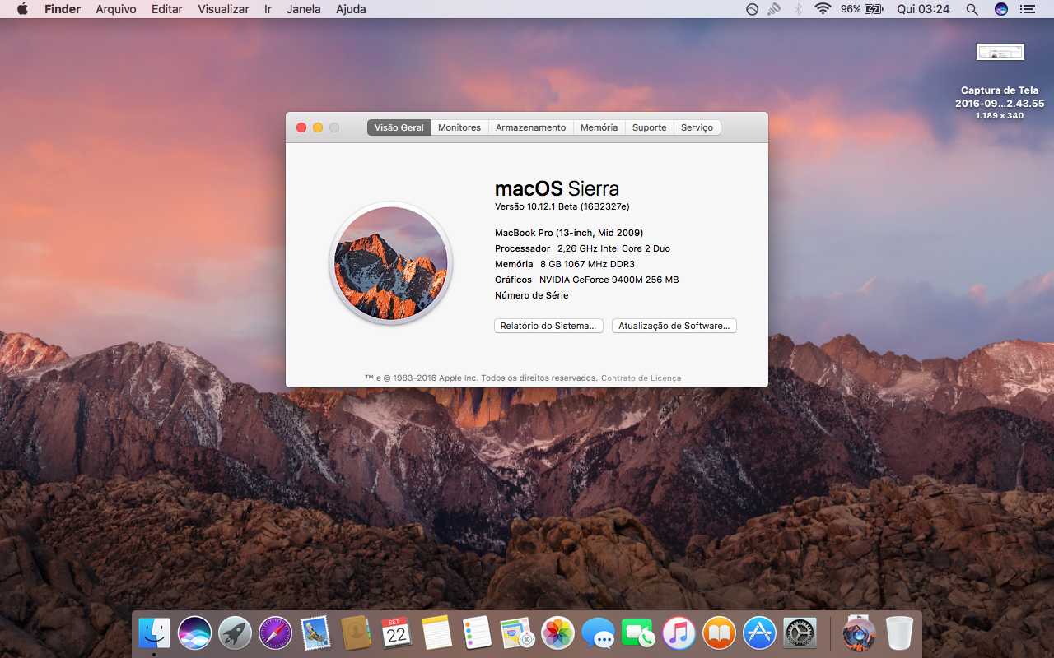Open Spotlight search magnifier
This screenshot has width=1054, height=658.
point(972,9)
